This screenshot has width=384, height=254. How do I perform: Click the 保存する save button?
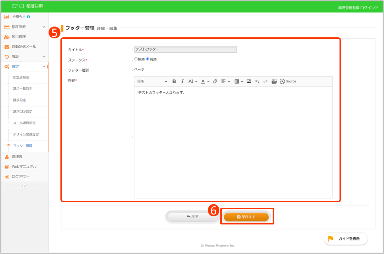246,217
